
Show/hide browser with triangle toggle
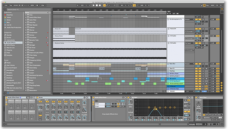point(4,9)
